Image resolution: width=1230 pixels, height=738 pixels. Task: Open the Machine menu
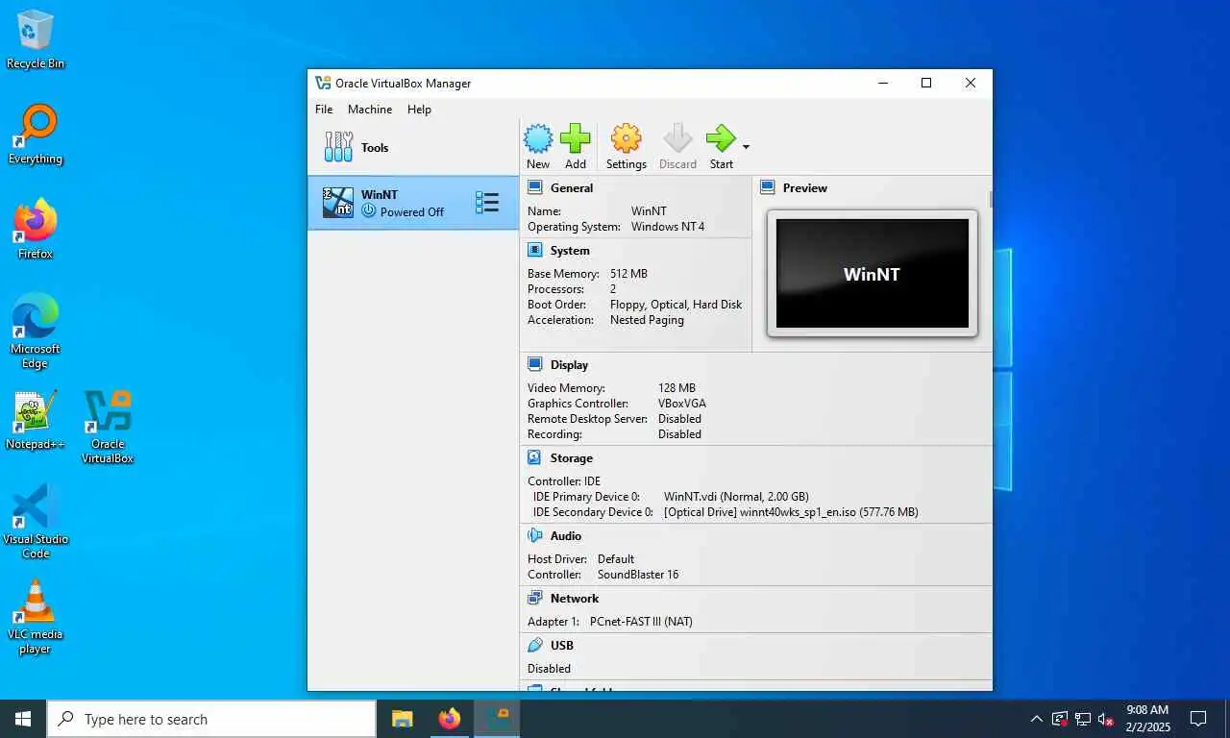[370, 110]
